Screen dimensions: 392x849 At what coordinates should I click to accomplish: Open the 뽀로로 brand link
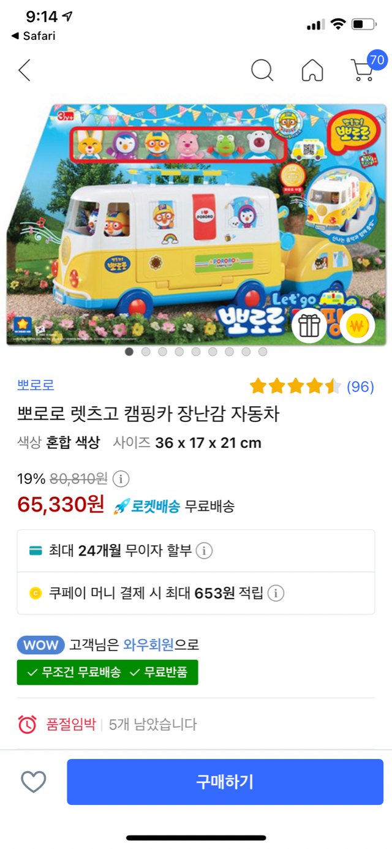(36, 385)
